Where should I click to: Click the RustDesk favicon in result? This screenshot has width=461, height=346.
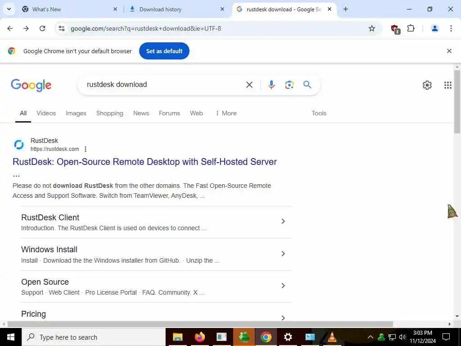click(19, 145)
